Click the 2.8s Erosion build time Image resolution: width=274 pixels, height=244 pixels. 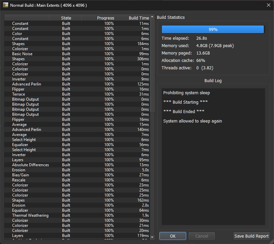[x=145, y=205]
